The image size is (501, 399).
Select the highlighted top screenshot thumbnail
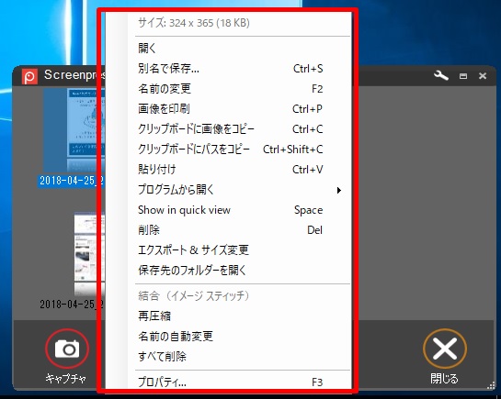click(x=74, y=130)
